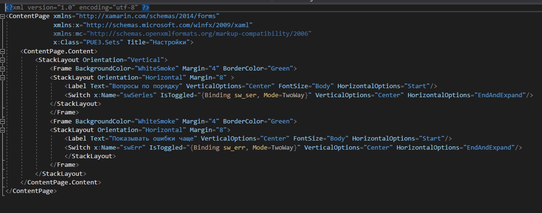Click the Title value Настройки
Viewport: 542px width, 213px height.
(x=169, y=42)
